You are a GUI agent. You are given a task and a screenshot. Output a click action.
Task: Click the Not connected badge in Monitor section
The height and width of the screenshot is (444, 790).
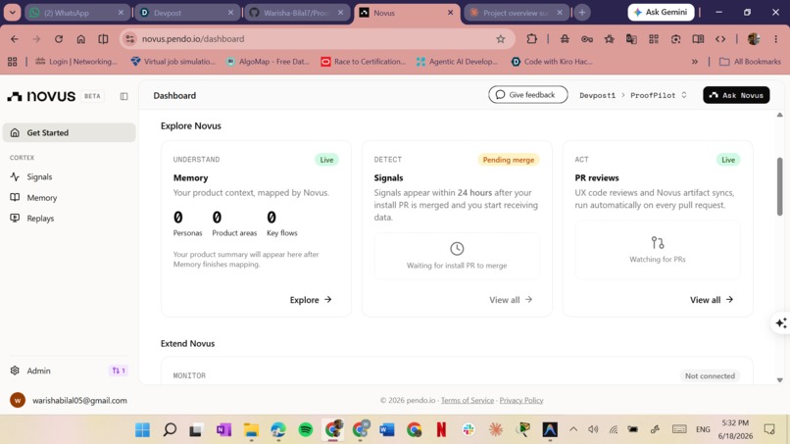click(710, 375)
